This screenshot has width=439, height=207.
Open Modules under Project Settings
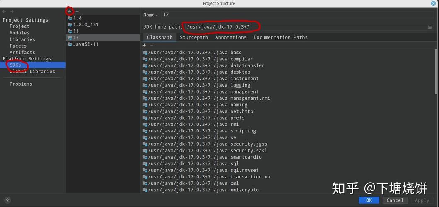coord(19,33)
